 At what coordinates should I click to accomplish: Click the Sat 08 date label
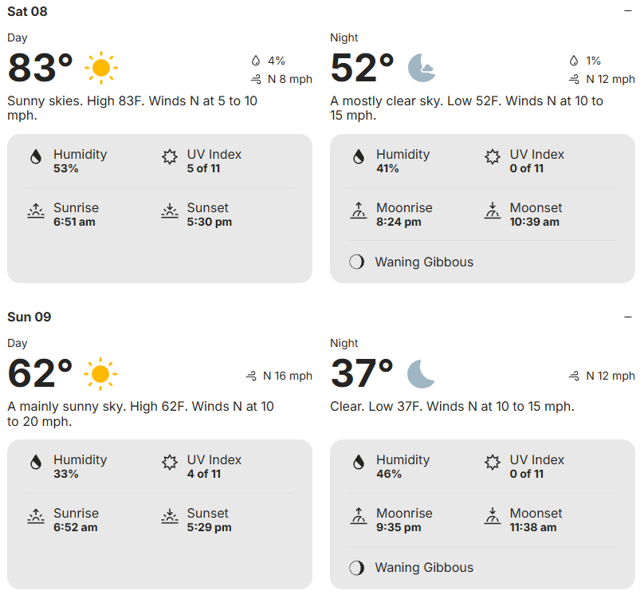[x=27, y=12]
